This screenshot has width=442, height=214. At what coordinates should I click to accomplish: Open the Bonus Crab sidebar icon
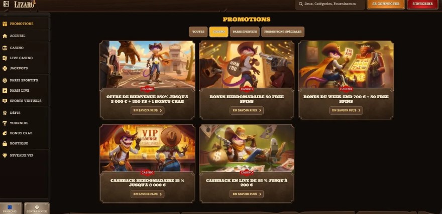pyautogui.click(x=5, y=133)
